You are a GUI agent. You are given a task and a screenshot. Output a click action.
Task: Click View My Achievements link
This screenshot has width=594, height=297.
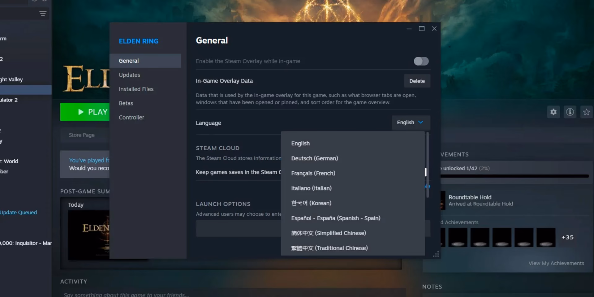coord(556,263)
